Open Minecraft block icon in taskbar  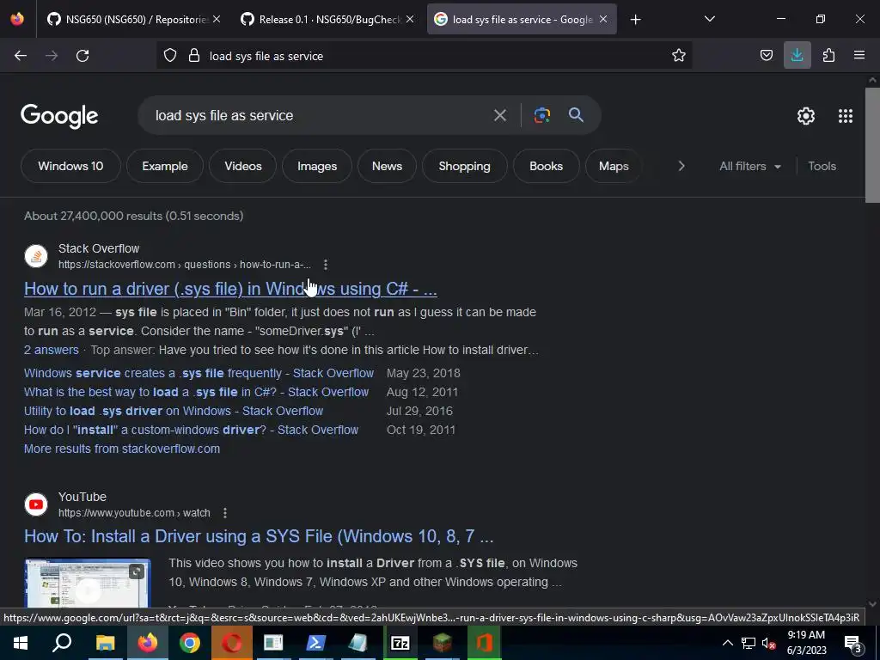coord(442,643)
